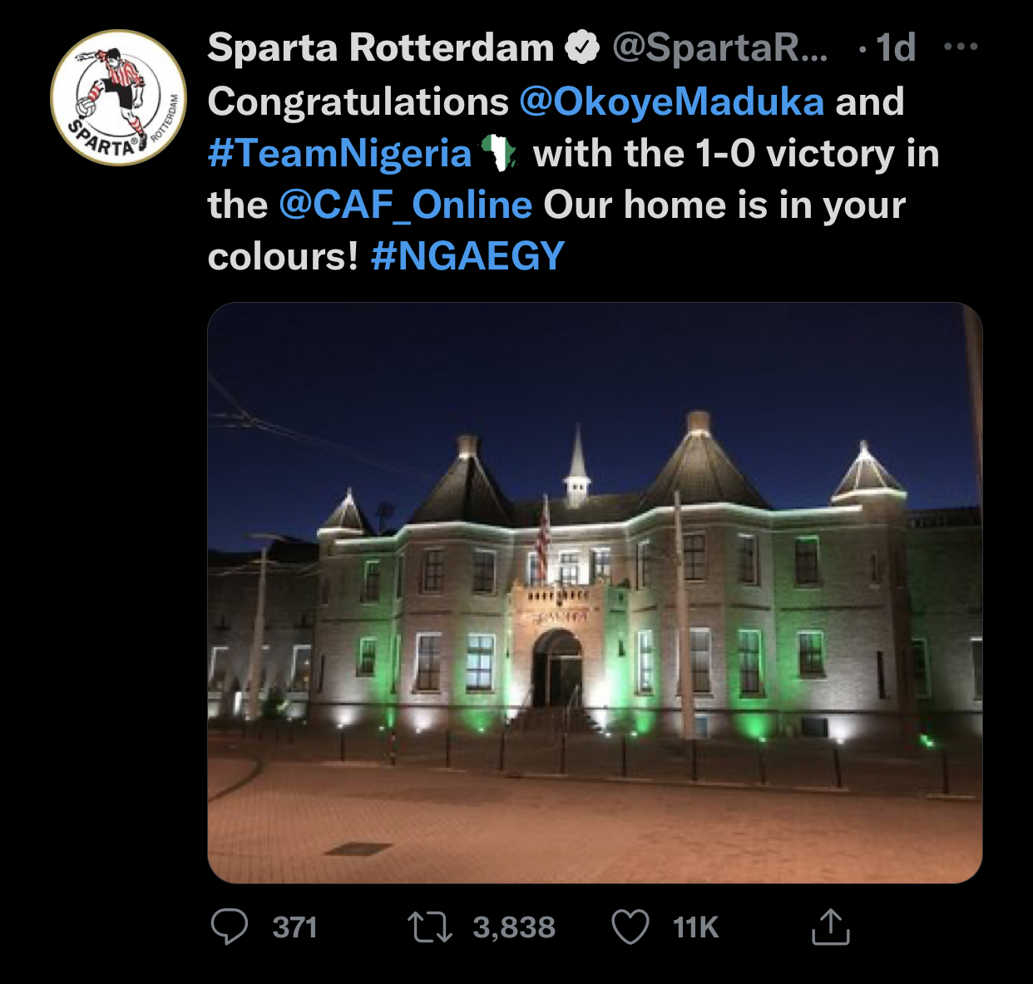Viewport: 1033px width, 984px height.
Task: Open the @OkoyeMaduka mention
Action: [x=672, y=101]
